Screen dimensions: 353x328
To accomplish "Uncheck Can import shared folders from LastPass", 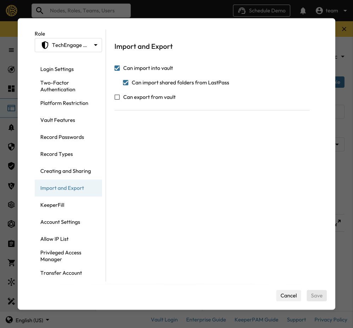I will click(x=125, y=83).
